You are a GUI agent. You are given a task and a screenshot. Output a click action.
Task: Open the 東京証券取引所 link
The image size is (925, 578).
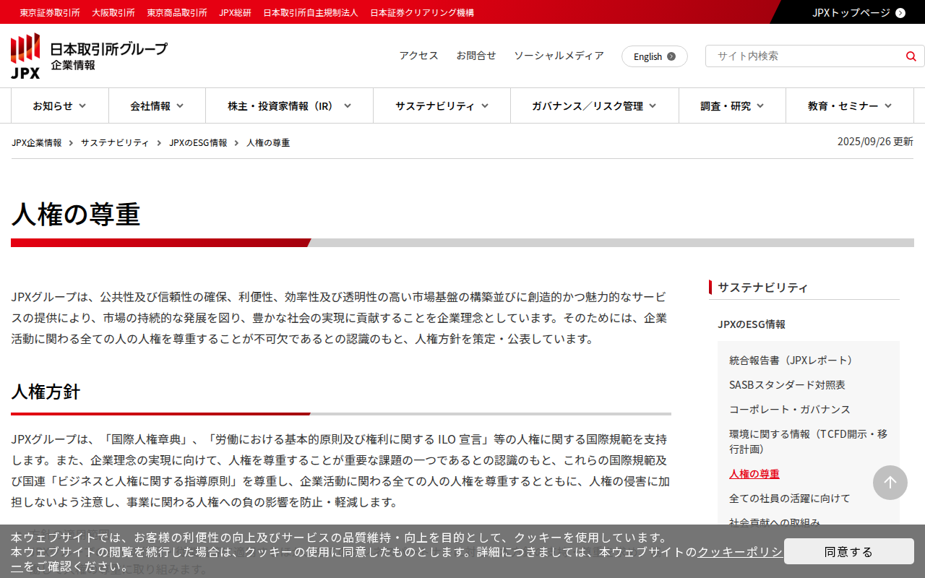point(50,12)
